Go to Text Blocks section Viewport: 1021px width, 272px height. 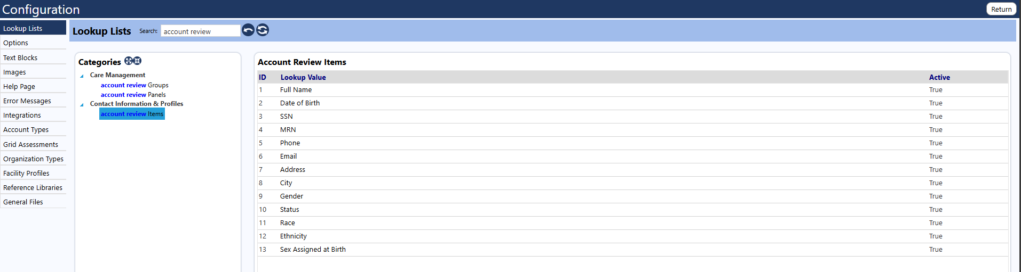(x=33, y=57)
